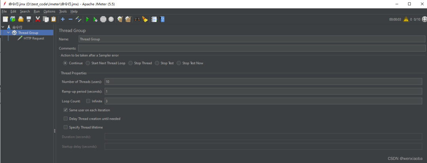
Task: Click the Open file folder icon
Action: click(x=21, y=19)
